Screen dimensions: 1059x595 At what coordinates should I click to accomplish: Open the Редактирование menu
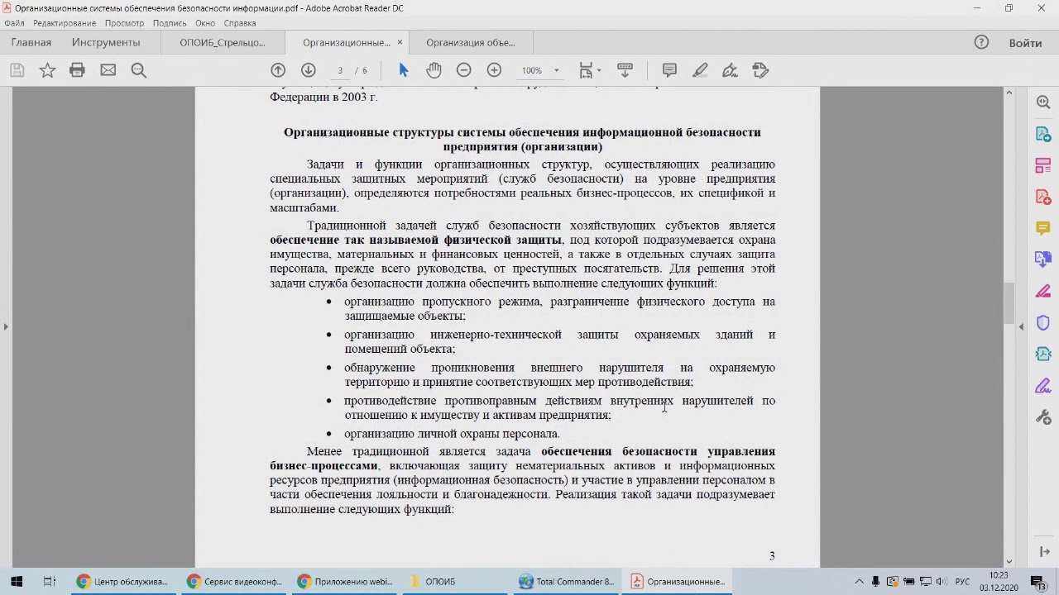point(65,23)
